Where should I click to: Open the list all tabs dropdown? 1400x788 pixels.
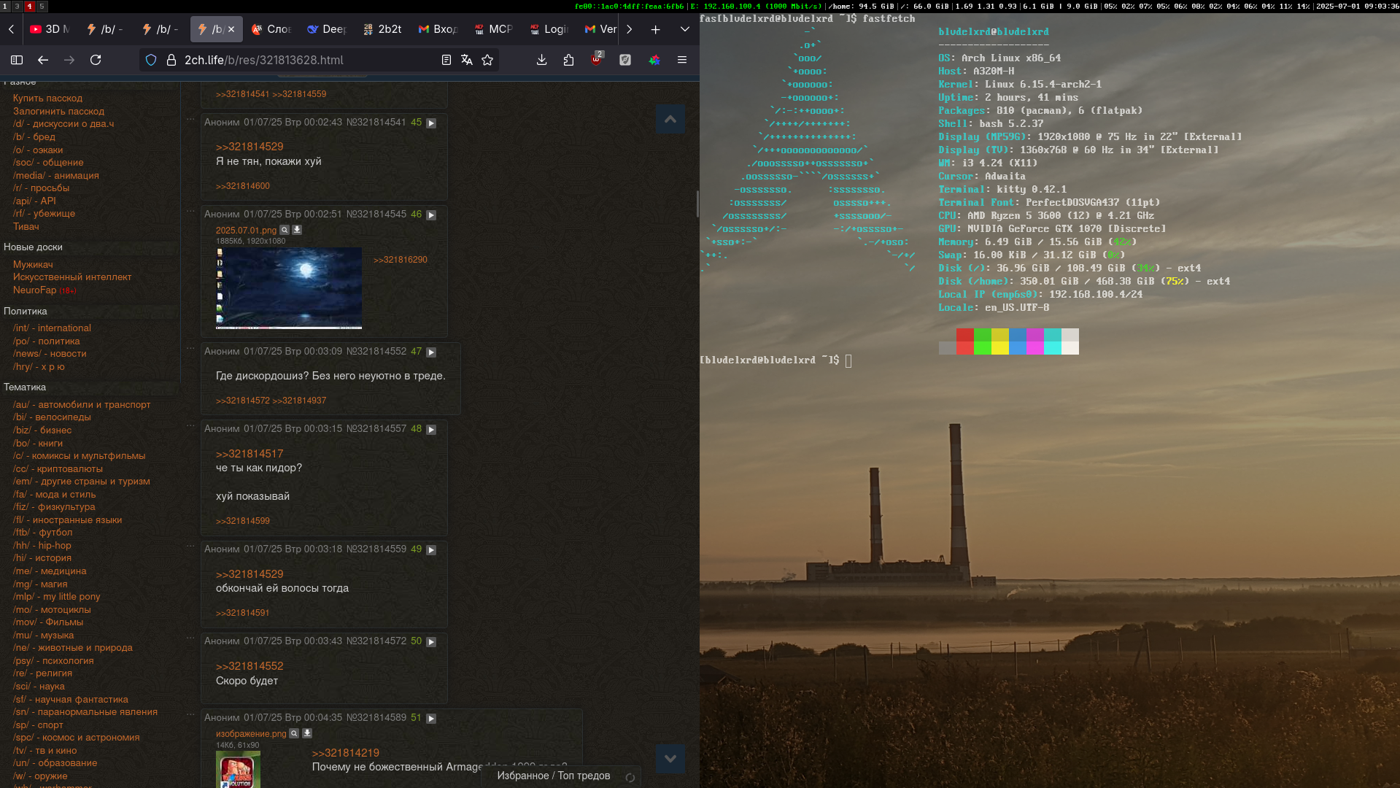pyautogui.click(x=684, y=29)
